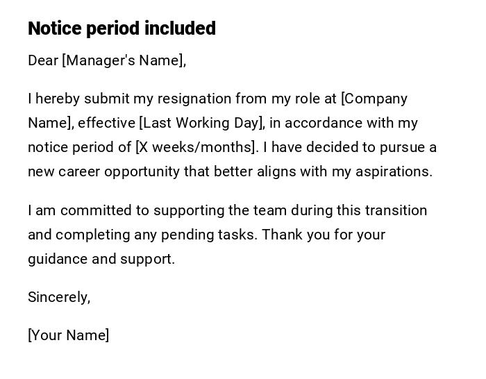Image resolution: width=486 pixels, height=379 pixels.
Task: Select the [Manager's Name] placeholder
Action: click(124, 60)
